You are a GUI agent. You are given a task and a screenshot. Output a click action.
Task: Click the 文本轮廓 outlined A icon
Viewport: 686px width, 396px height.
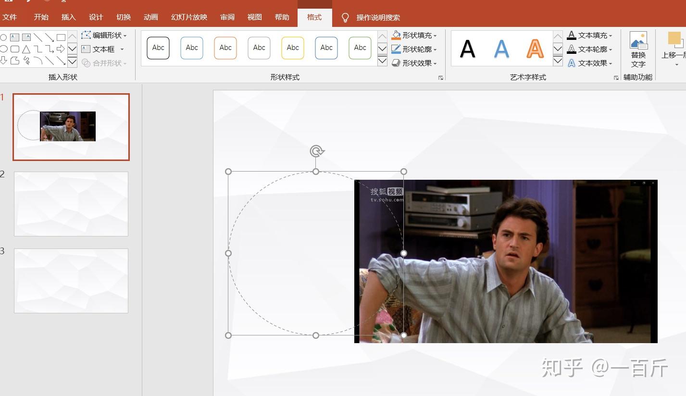point(571,49)
